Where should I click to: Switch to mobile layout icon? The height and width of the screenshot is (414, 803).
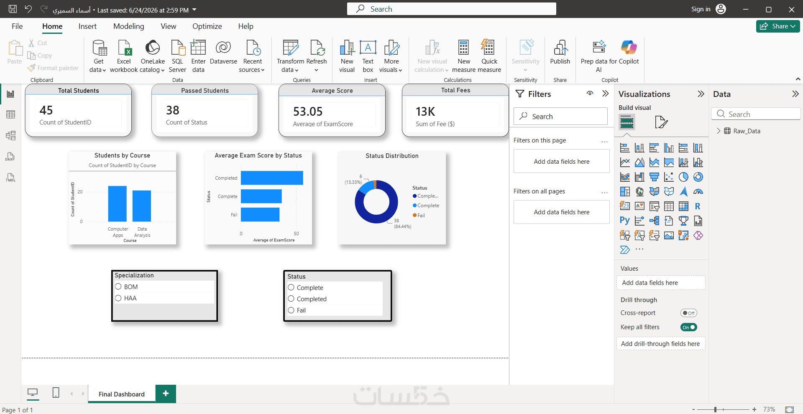click(56, 393)
